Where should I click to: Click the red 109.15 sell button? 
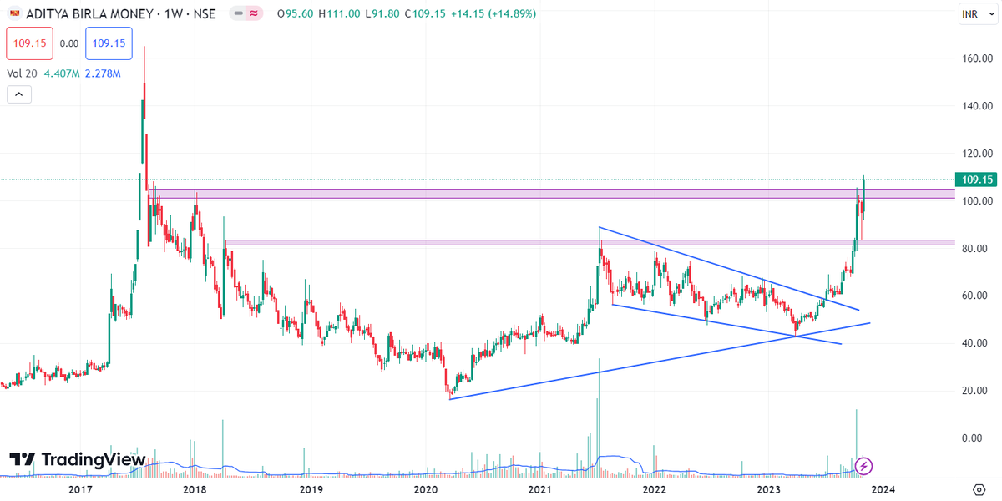(x=29, y=43)
